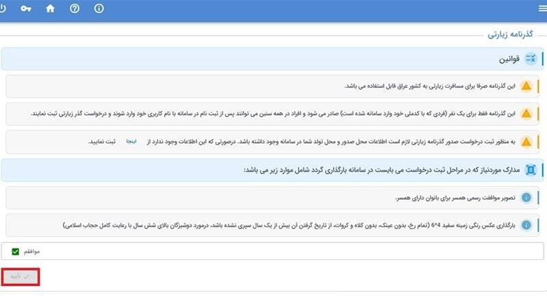The image size is (547, 308).
Task: Click info icon on the photo upload row
Action: tap(526, 224)
